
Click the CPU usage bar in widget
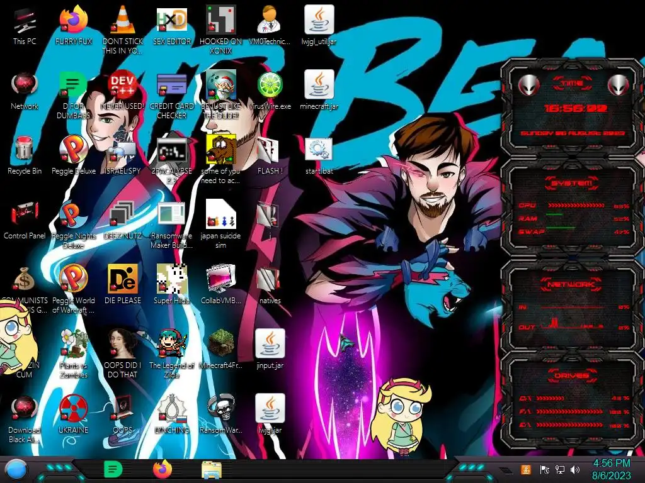(576, 205)
